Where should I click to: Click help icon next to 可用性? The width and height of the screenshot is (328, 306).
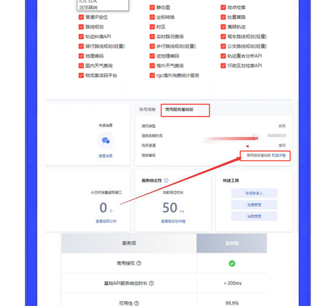pos(137,303)
